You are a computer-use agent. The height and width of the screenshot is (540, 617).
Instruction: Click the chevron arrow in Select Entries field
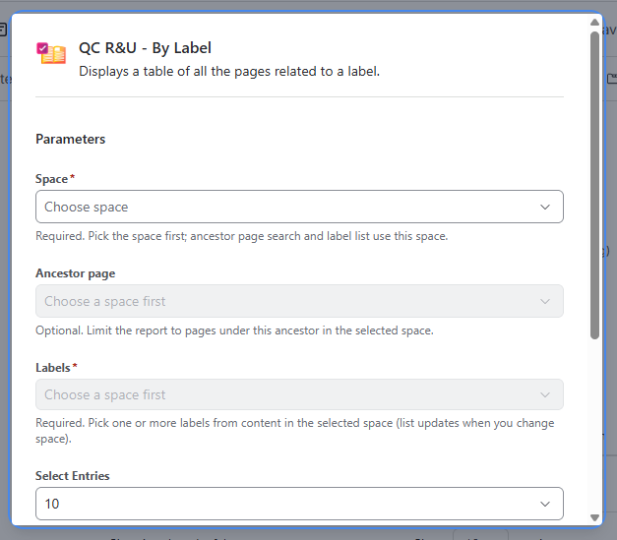(544, 504)
